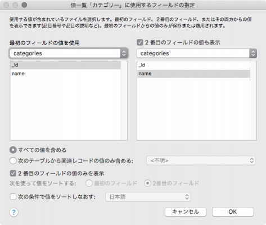The height and width of the screenshot is (225, 266).
Task: Select 次のテーブルから関連レコードの値のみ含める radio
Action: pos(13,161)
